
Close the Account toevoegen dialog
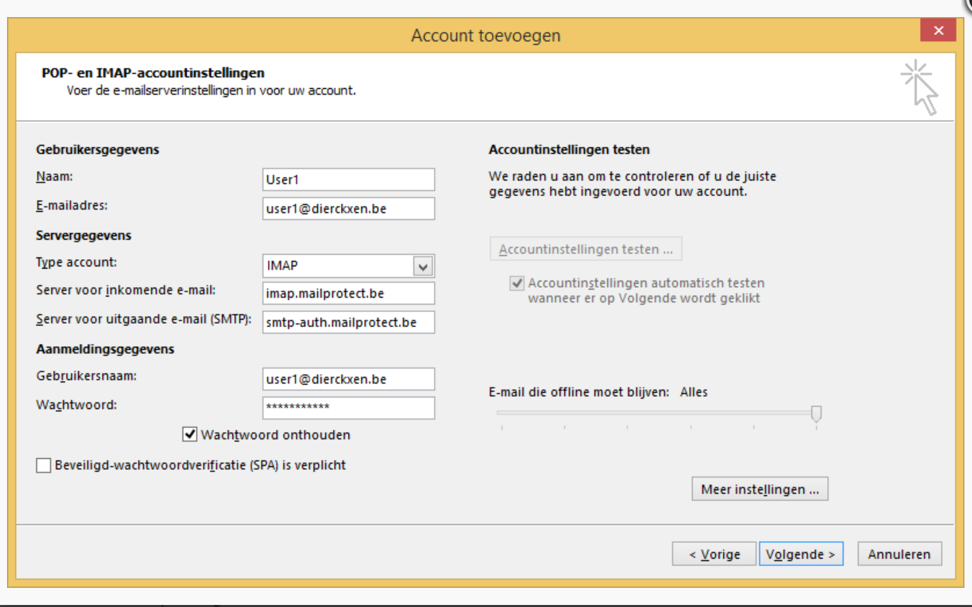[x=938, y=30]
